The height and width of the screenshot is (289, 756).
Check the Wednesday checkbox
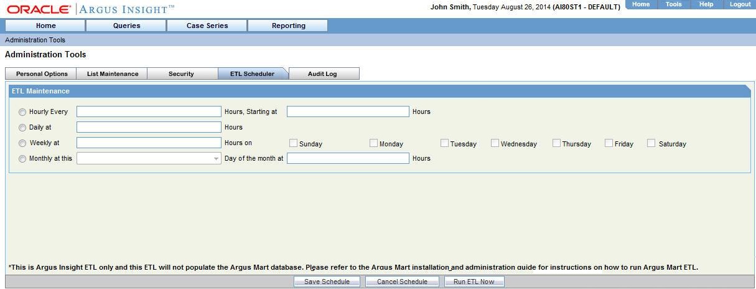click(x=495, y=143)
